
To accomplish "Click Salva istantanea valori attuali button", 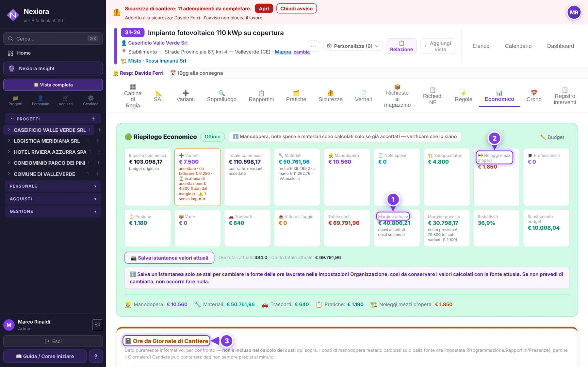I will (170, 258).
